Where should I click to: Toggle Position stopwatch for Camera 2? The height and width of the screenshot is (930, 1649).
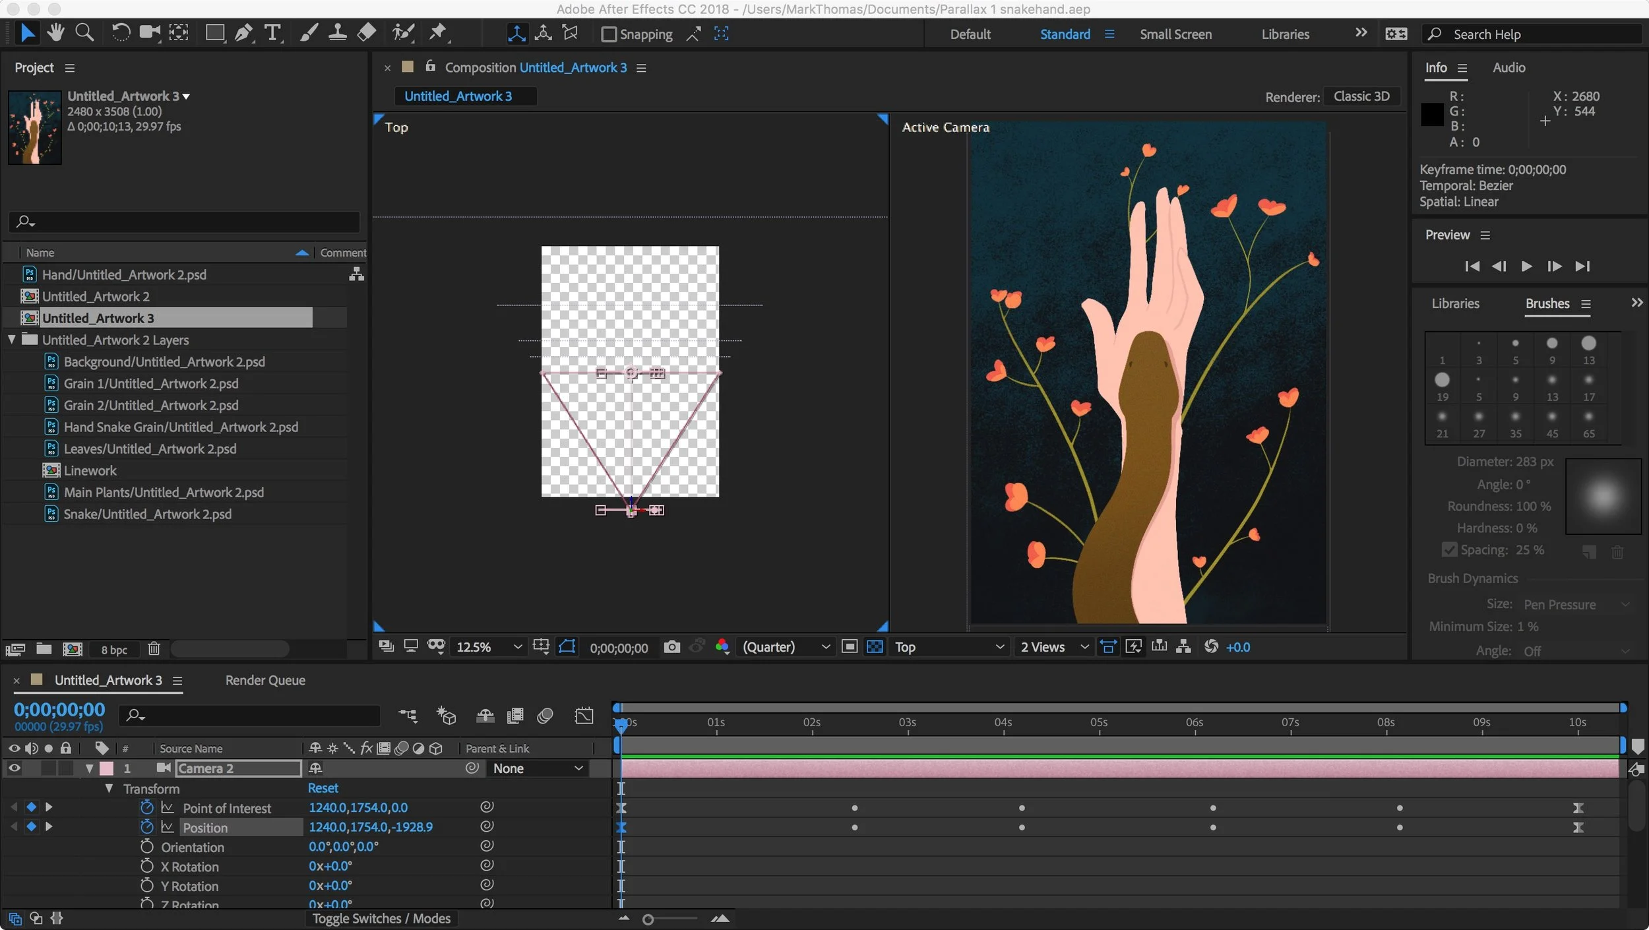[146, 827]
